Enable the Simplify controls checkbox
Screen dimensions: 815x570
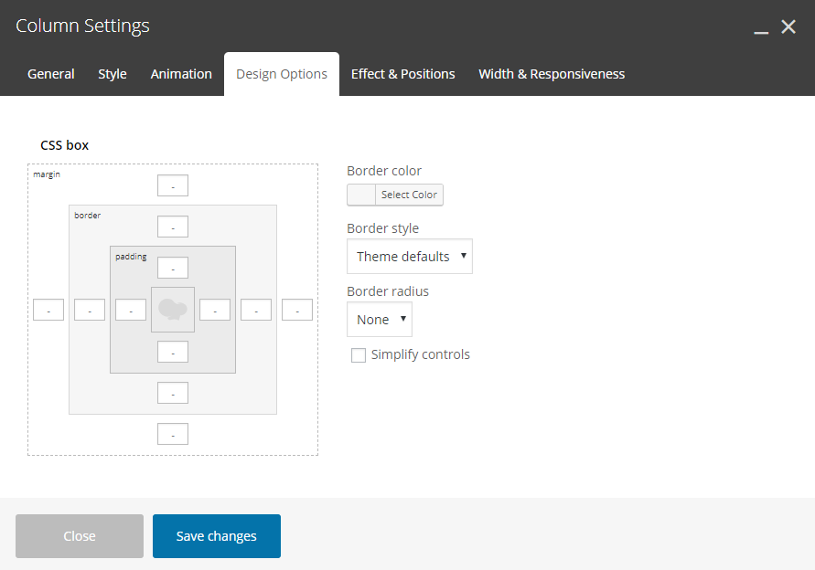(x=359, y=355)
